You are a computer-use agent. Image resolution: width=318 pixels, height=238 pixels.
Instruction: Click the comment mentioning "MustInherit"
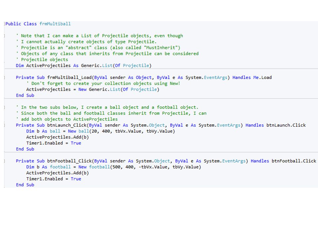click(98, 48)
